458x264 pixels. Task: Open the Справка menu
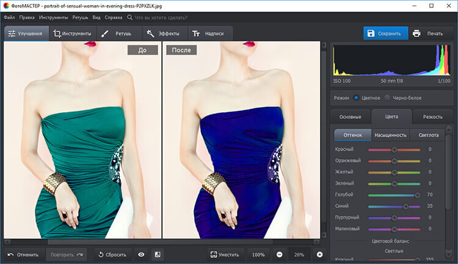[x=113, y=18]
